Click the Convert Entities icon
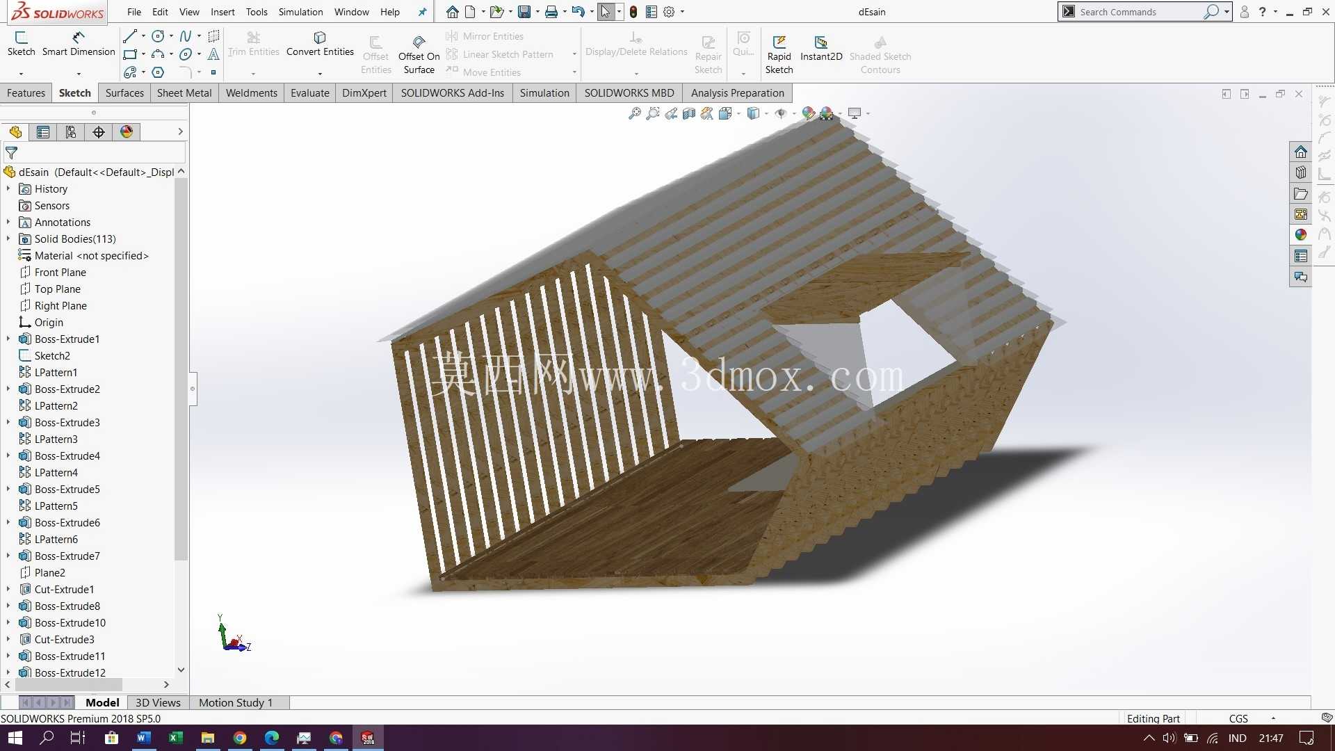1335x751 pixels. click(320, 37)
